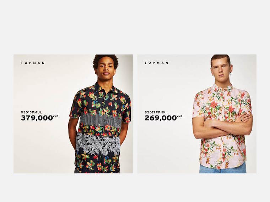Click the VND currency mark beside 269,000
Image resolution: width=270 pixels, height=202 pixels.
click(x=179, y=117)
